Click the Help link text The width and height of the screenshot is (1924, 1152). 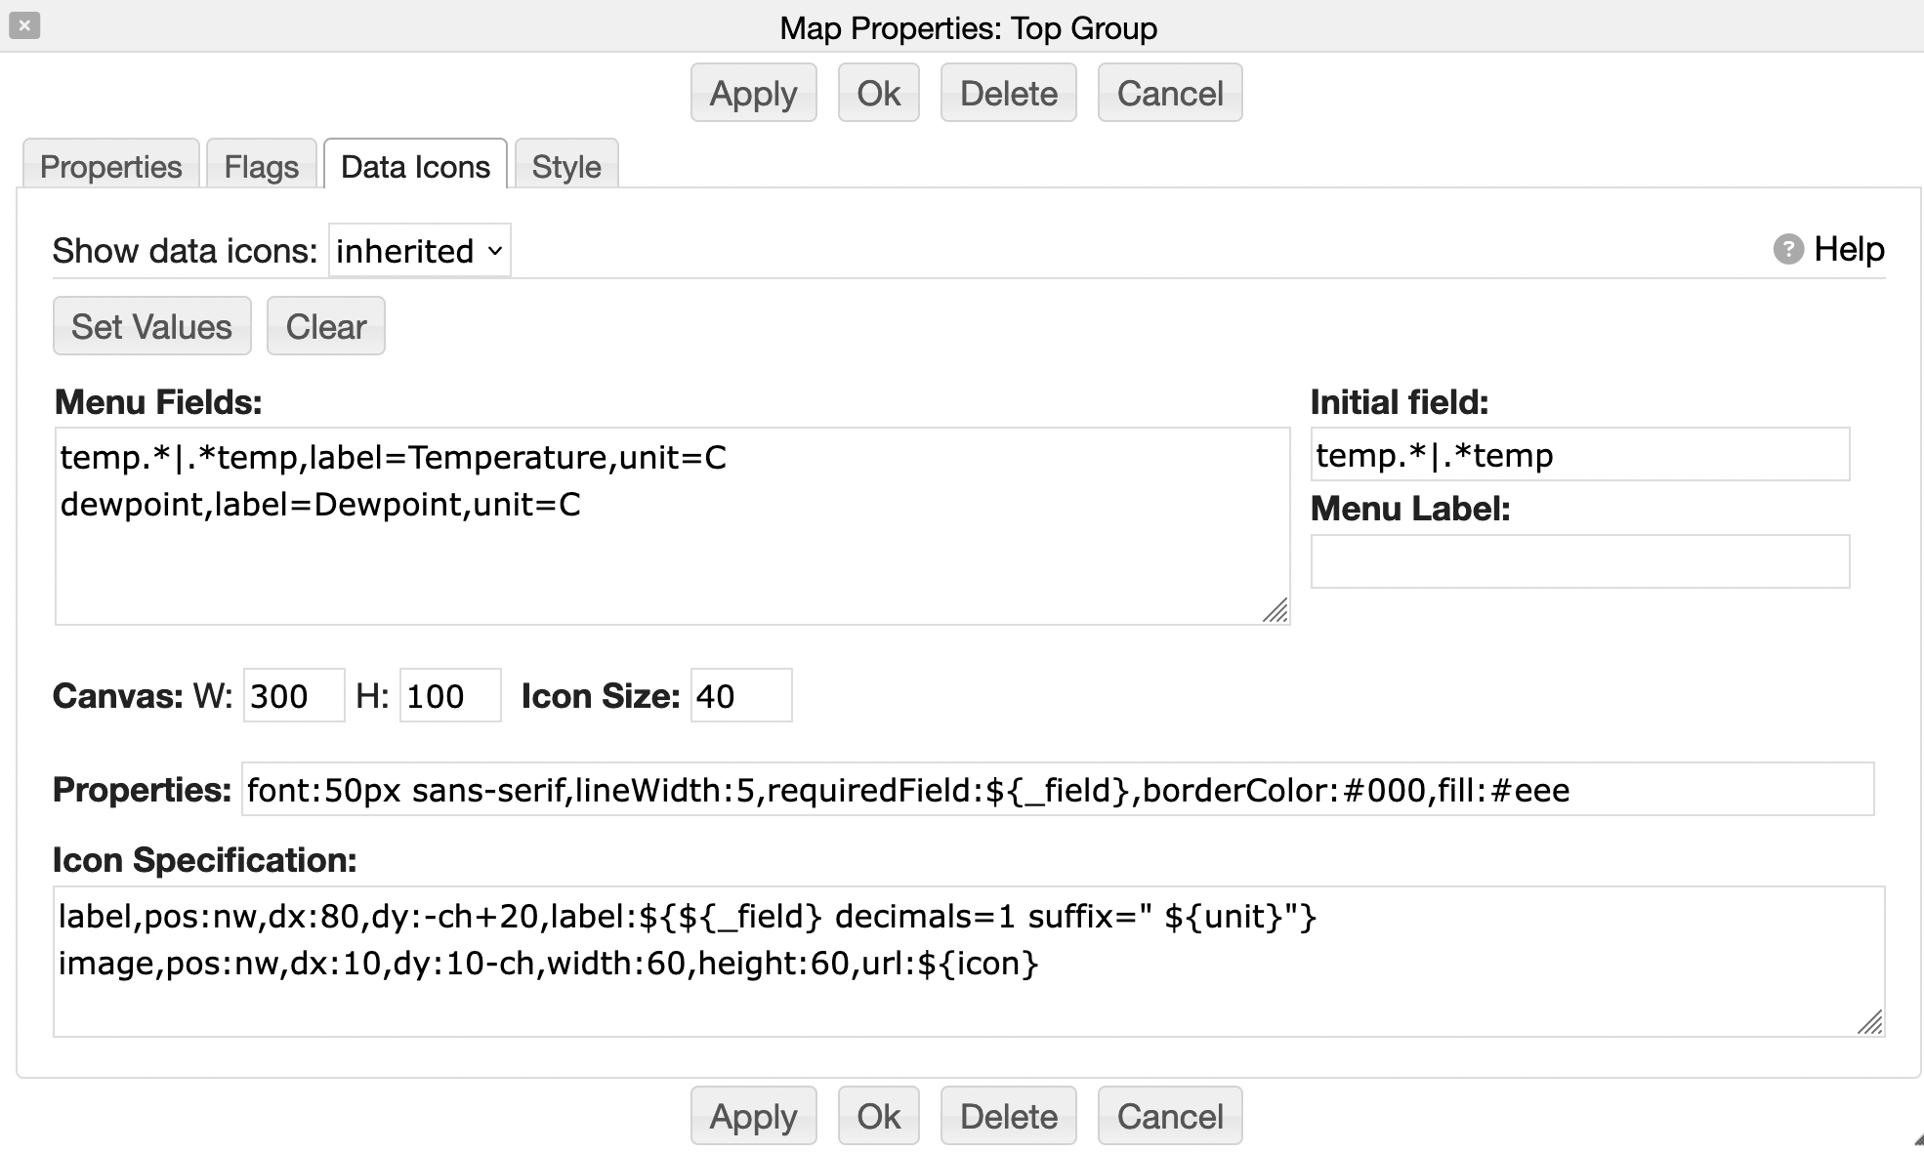tap(1849, 250)
